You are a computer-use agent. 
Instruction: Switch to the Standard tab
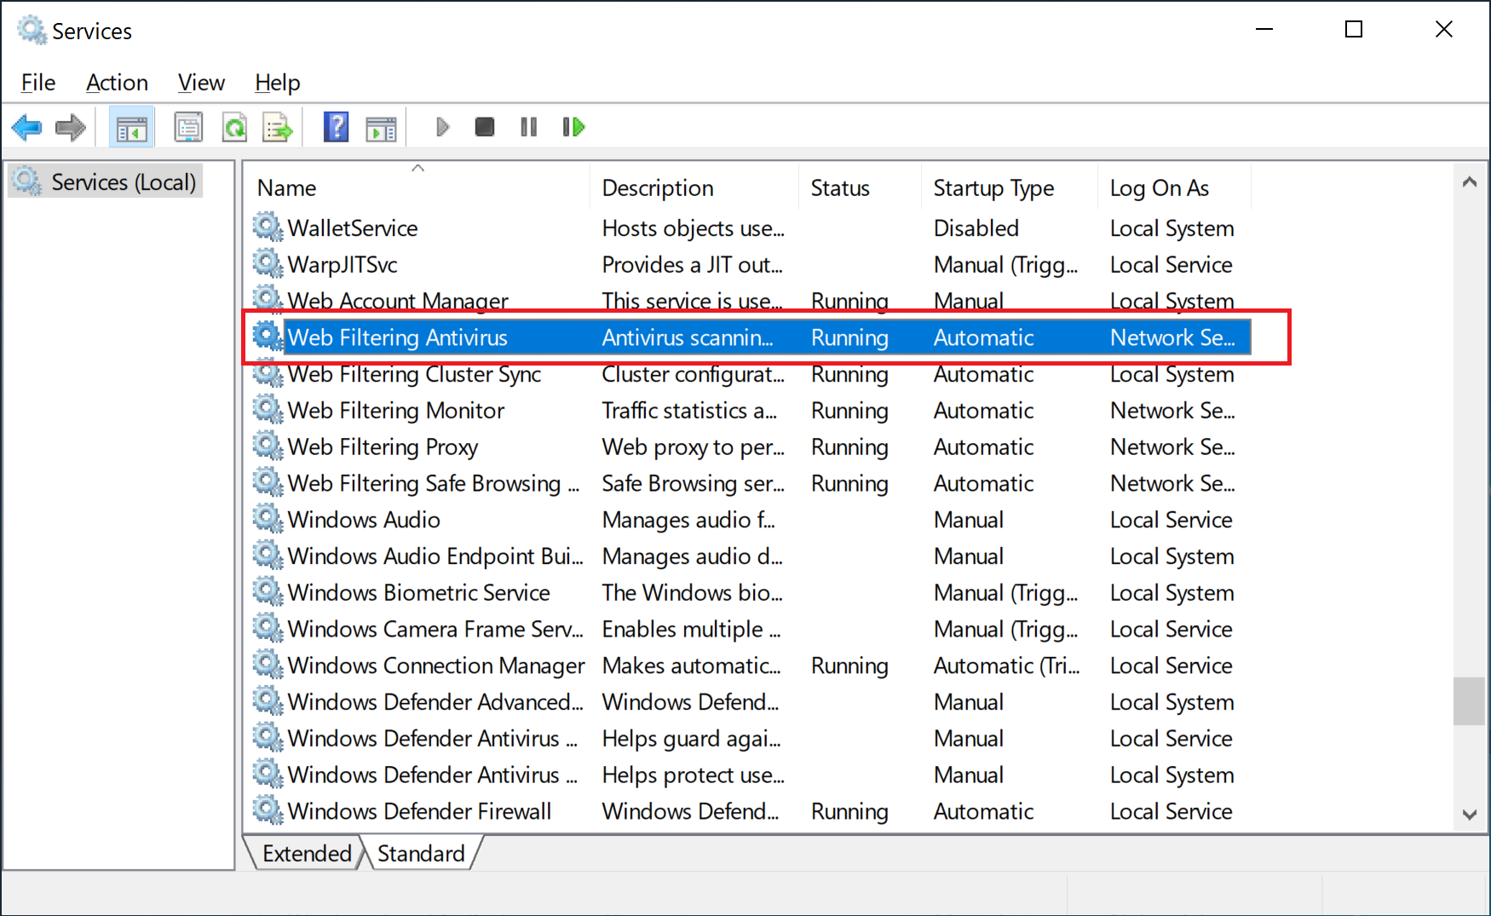pos(421,853)
